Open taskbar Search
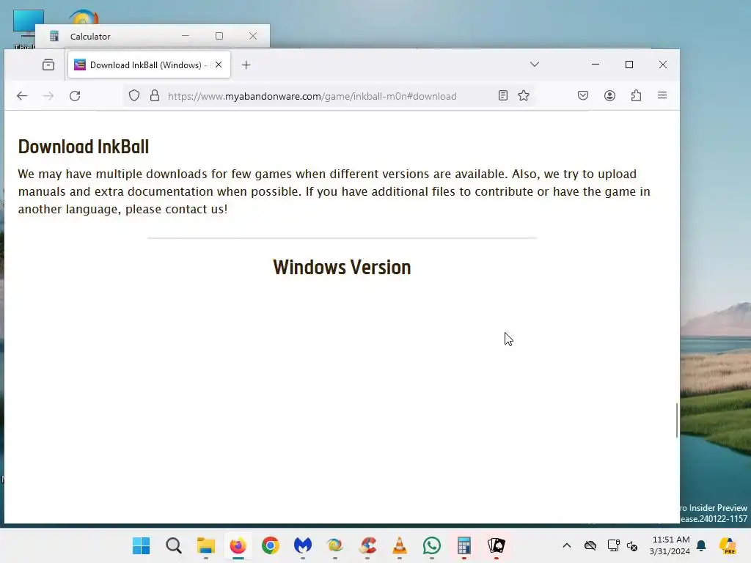The width and height of the screenshot is (751, 563). point(173,545)
